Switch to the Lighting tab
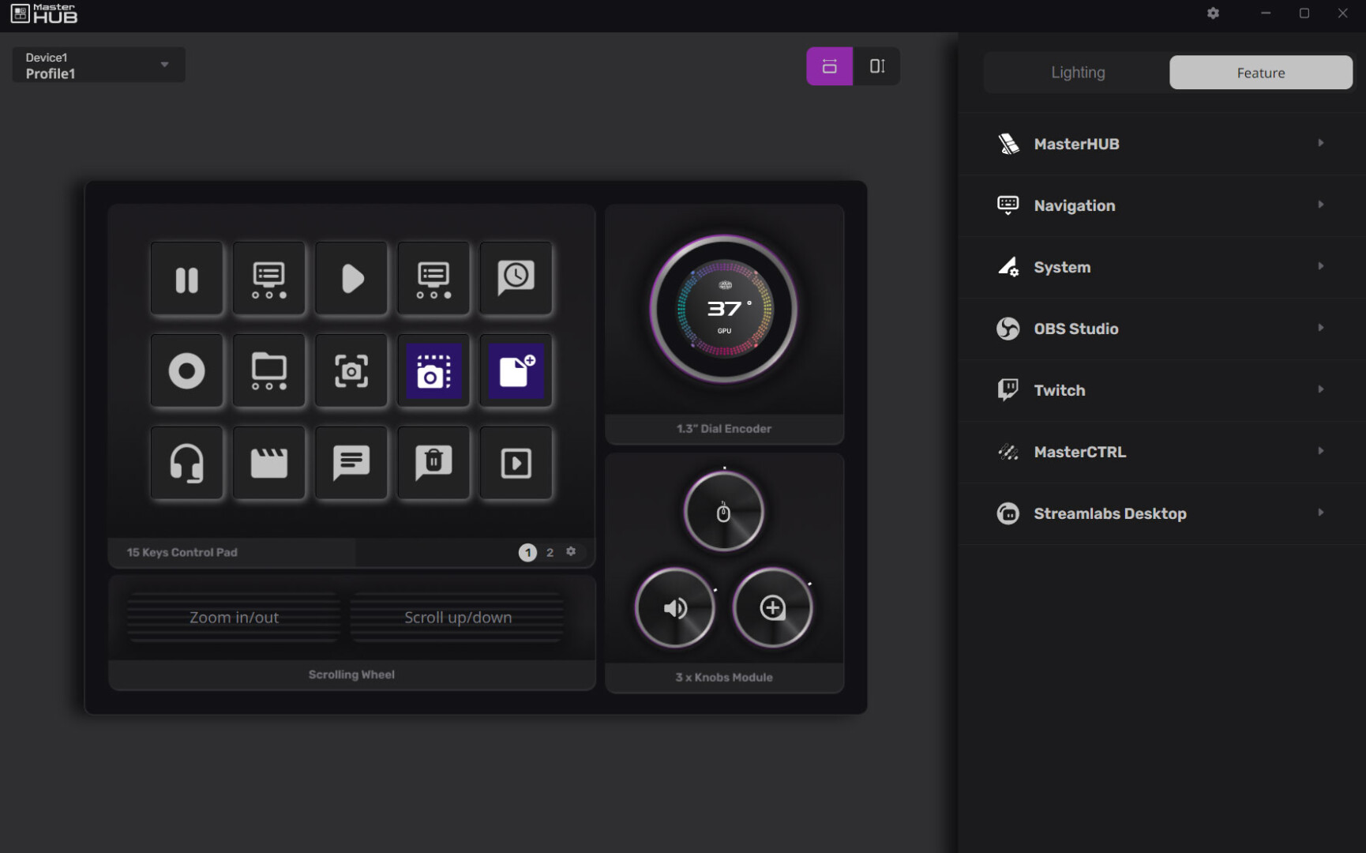Viewport: 1366px width, 853px height. pyautogui.click(x=1076, y=72)
